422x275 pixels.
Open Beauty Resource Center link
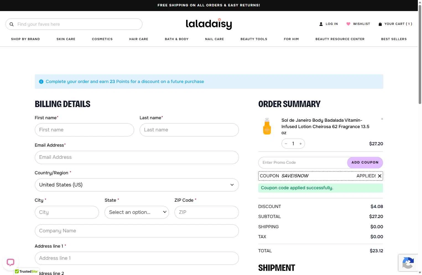[x=340, y=39]
